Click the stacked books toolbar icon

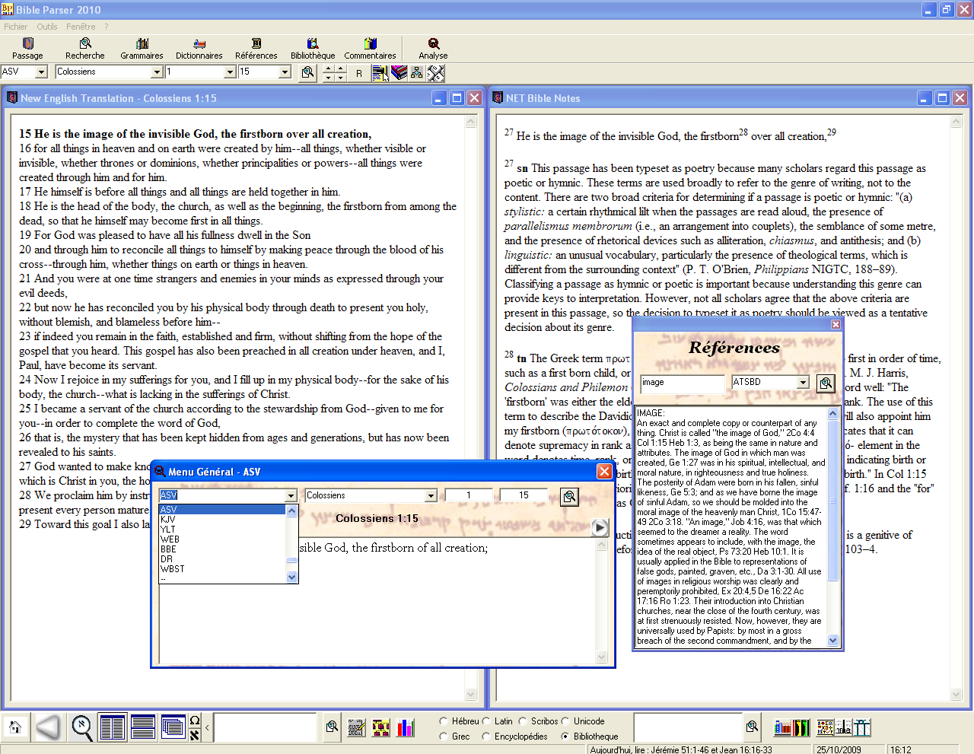coord(399,73)
